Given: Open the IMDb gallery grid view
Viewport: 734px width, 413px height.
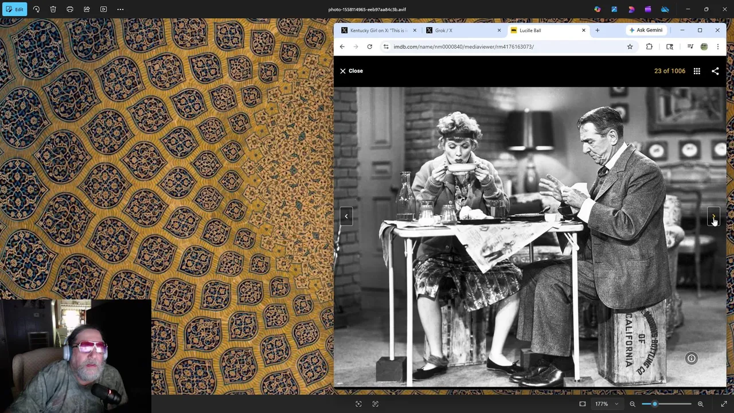Looking at the screenshot, I should (697, 71).
